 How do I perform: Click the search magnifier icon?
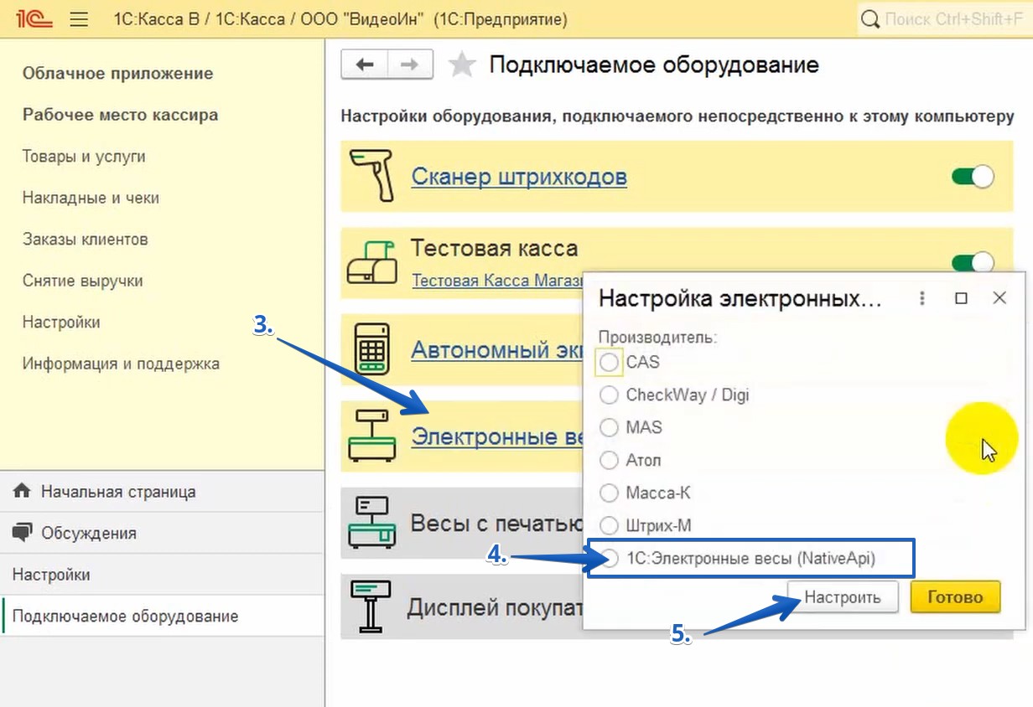click(871, 18)
